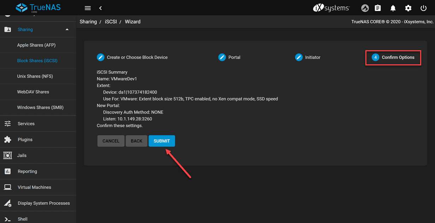This screenshot has width=435, height=223.
Task: Select the Initiator step label
Action: click(x=313, y=57)
